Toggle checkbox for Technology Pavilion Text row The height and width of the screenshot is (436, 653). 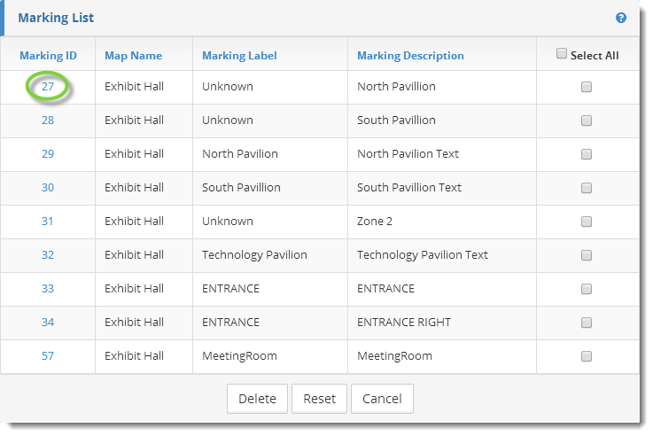587,255
